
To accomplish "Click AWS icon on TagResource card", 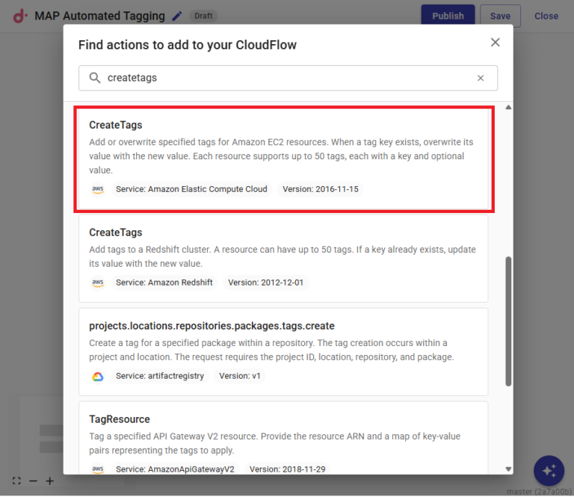I will point(98,469).
